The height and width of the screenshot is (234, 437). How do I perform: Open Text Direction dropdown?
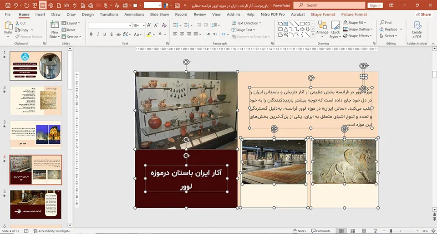pyautogui.click(x=246, y=23)
